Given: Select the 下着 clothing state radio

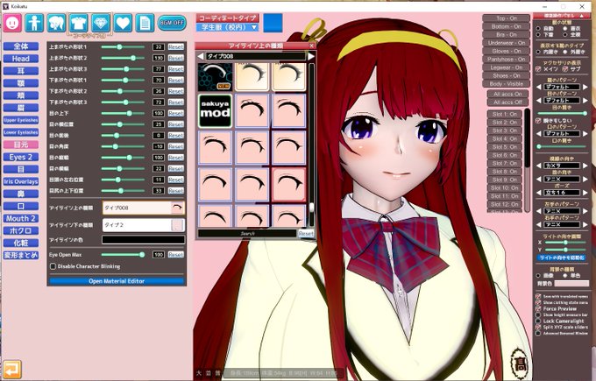Looking at the screenshot, I should point(538,34).
